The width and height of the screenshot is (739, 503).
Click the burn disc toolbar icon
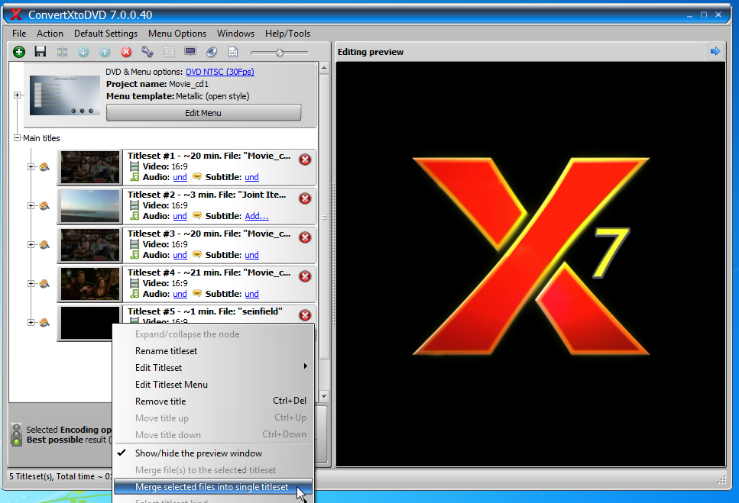point(212,52)
